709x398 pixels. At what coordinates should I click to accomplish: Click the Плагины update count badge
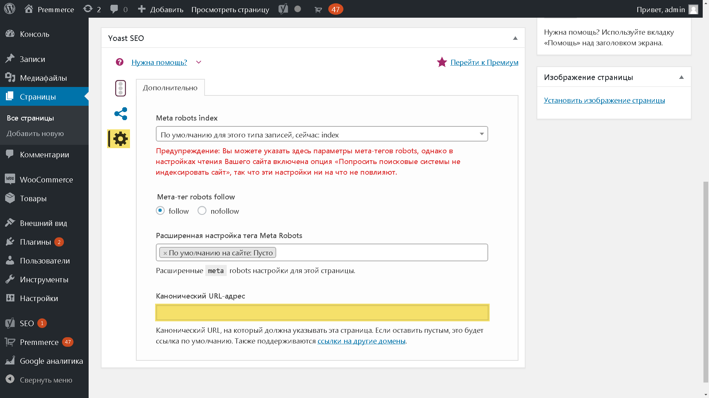click(x=59, y=242)
